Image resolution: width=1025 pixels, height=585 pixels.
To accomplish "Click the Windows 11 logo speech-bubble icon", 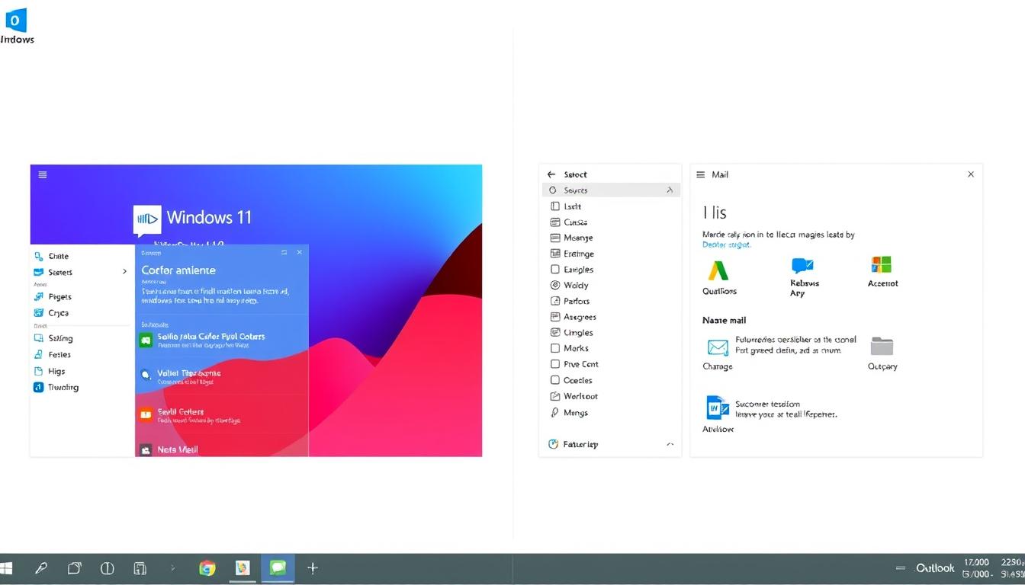I will coord(147,220).
